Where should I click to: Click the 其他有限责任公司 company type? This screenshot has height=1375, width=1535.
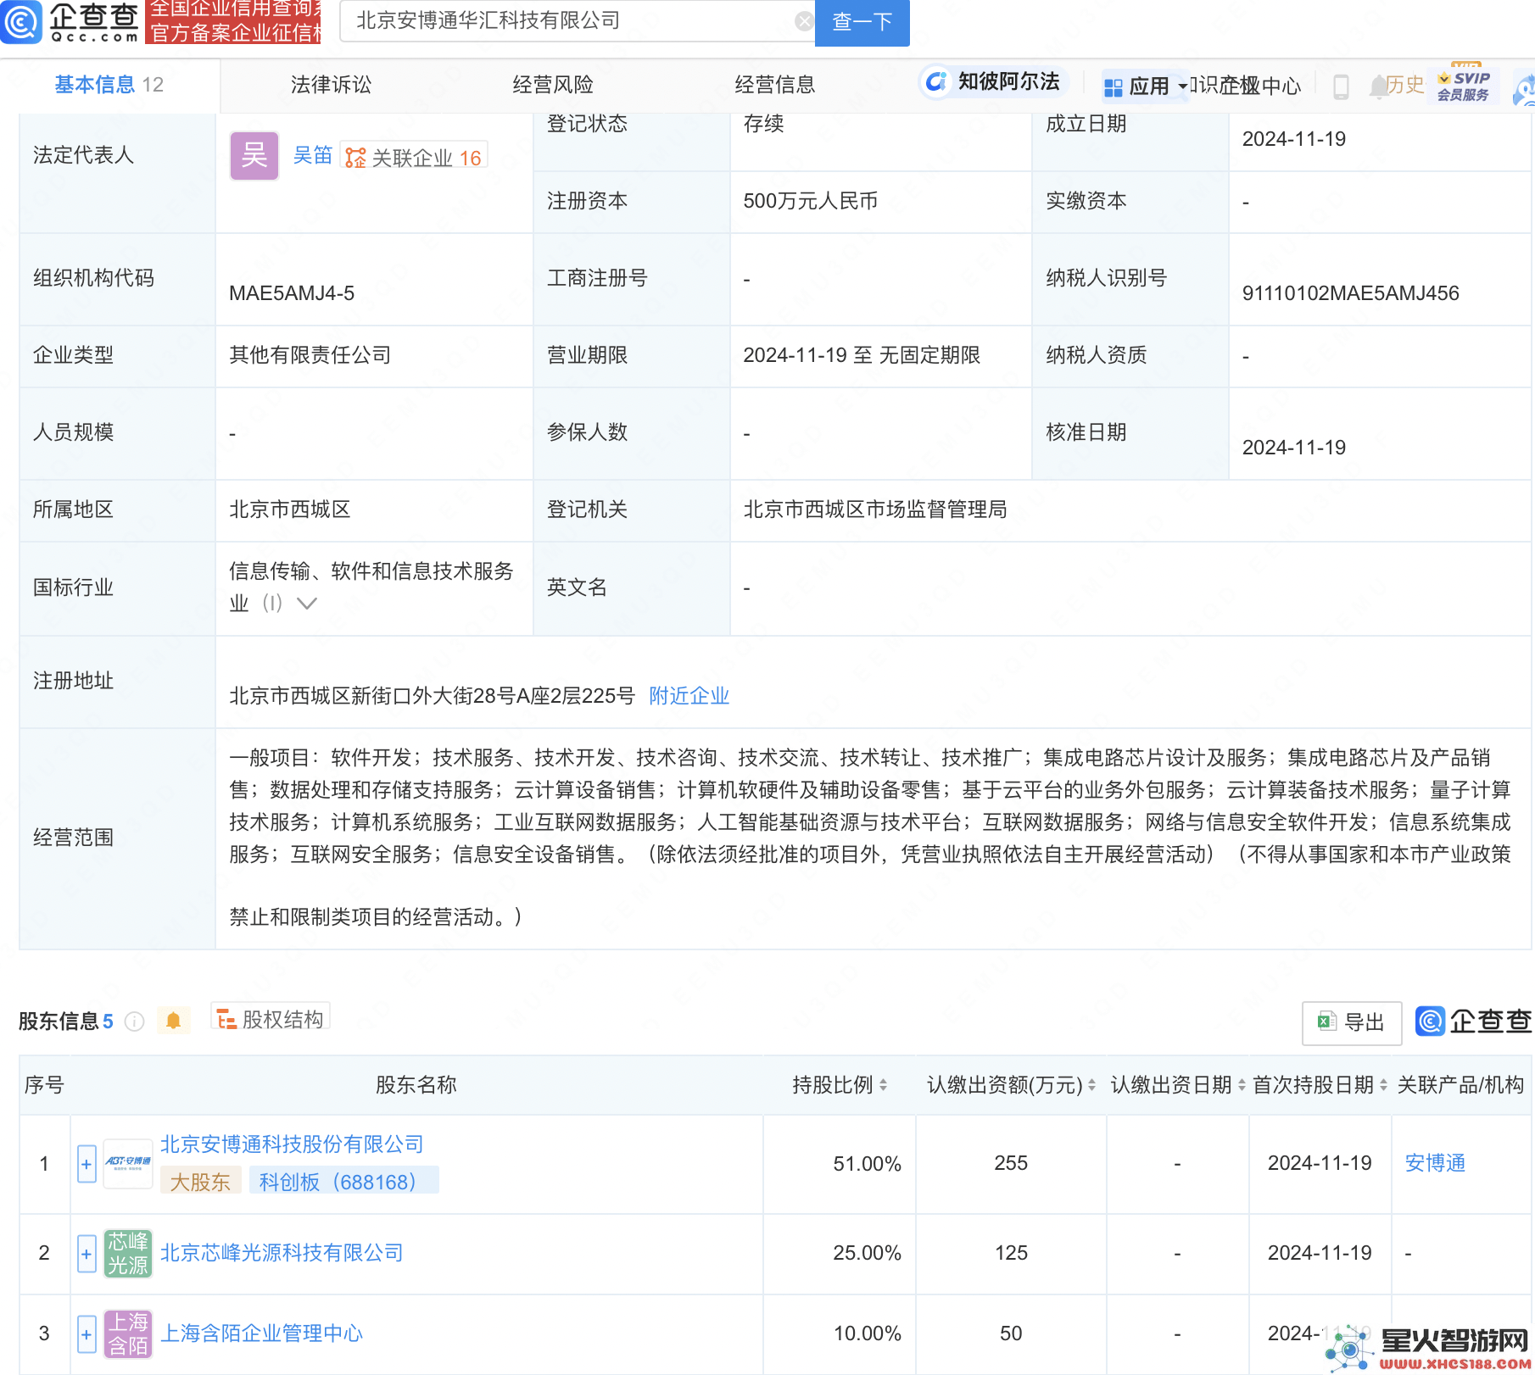point(310,355)
